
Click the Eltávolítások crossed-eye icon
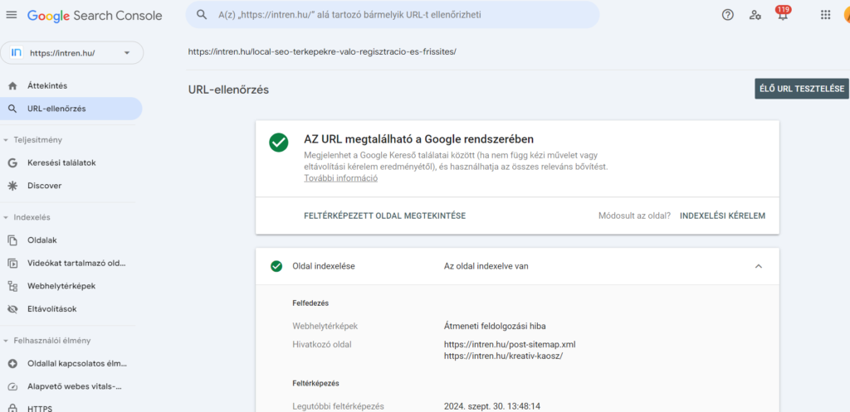click(12, 310)
